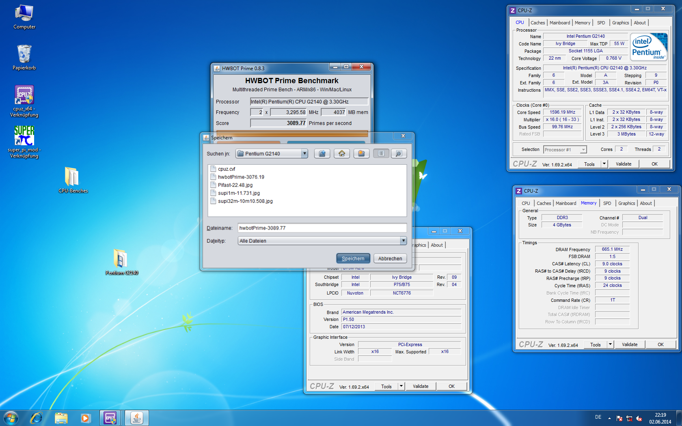682x426 pixels.
Task: Click Validate in Mainboard CPU-Z window
Action: pos(421,386)
